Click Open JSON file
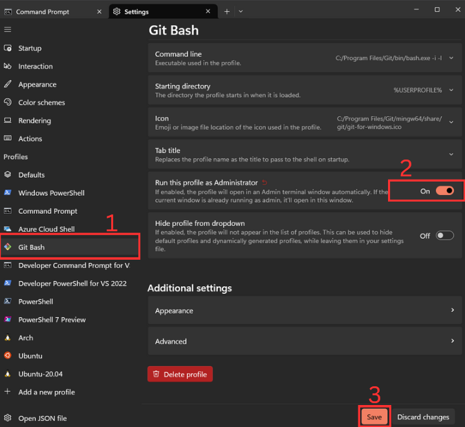Screen dimensions: 465x427 pyautogui.click(x=70, y=418)
